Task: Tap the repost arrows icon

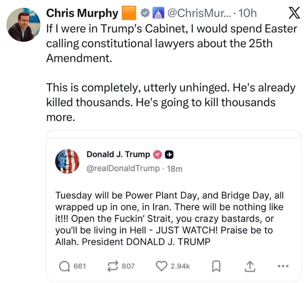Action: pyautogui.click(x=113, y=266)
